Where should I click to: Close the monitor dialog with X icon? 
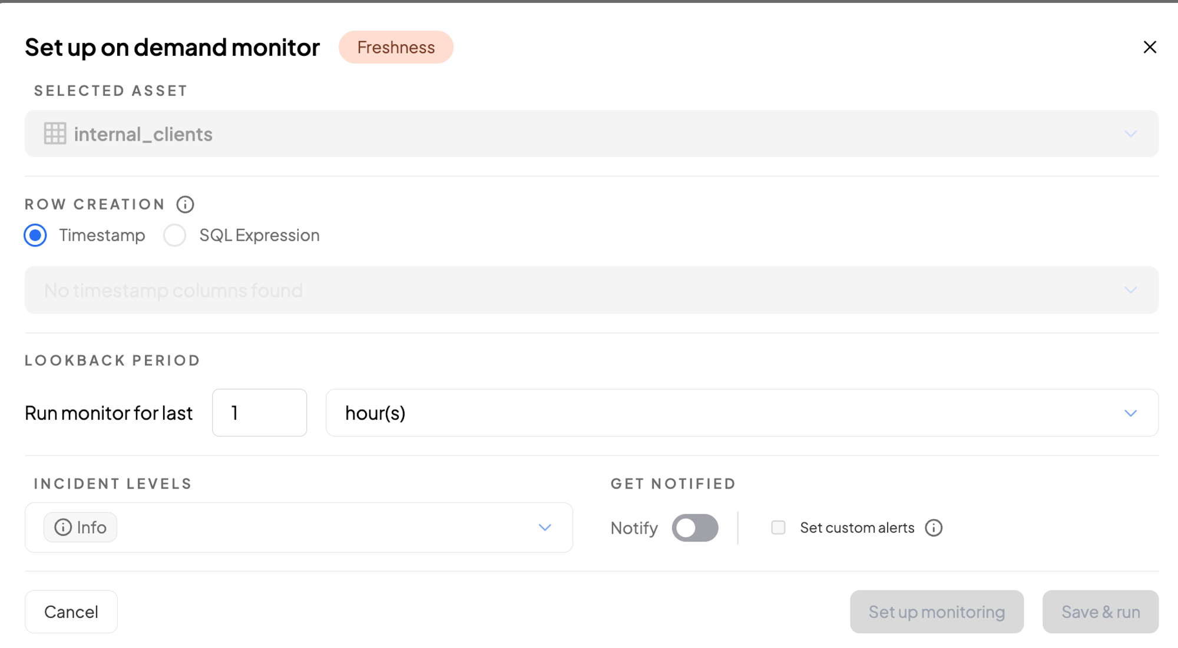(1149, 47)
